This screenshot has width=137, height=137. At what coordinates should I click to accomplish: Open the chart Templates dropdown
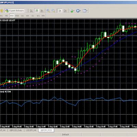[x=85, y=11]
